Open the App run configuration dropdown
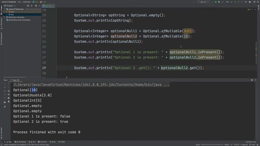Screen dimensions: 260x146 [x=203, y=2]
